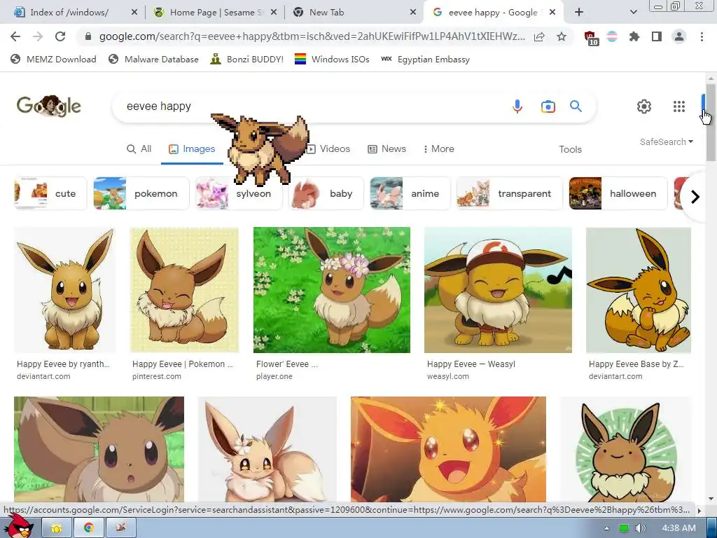Switch to the All results tab
The image size is (717, 538).
(x=139, y=149)
